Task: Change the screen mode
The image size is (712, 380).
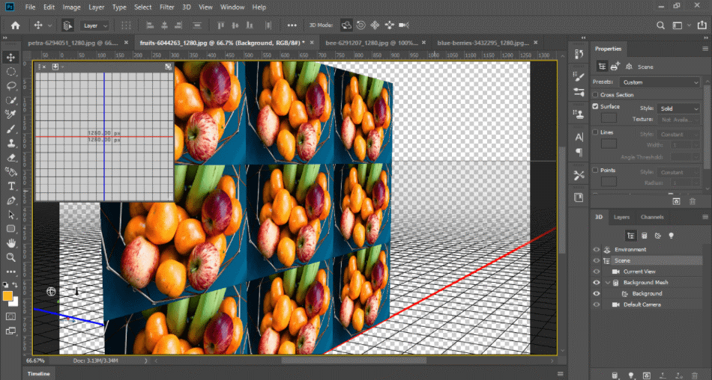Action: click(x=11, y=331)
